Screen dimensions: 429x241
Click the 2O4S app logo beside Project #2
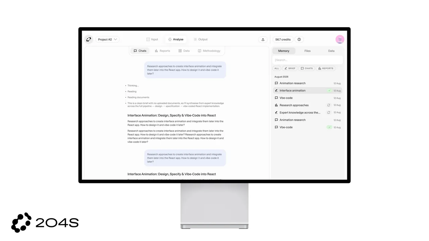pos(88,39)
